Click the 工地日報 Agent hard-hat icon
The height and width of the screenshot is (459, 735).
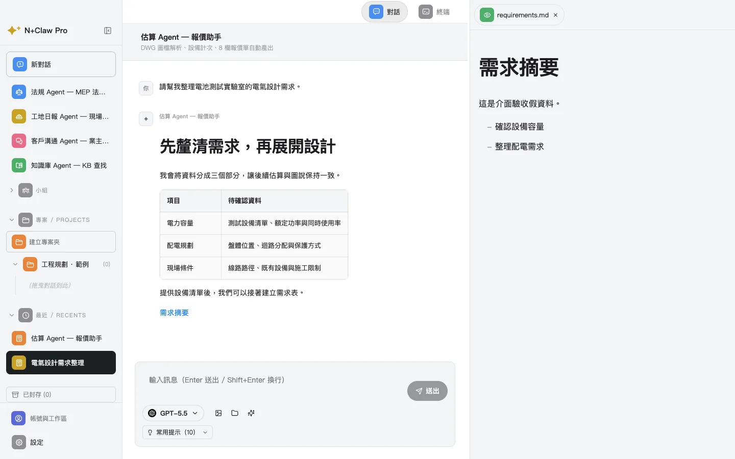click(19, 116)
